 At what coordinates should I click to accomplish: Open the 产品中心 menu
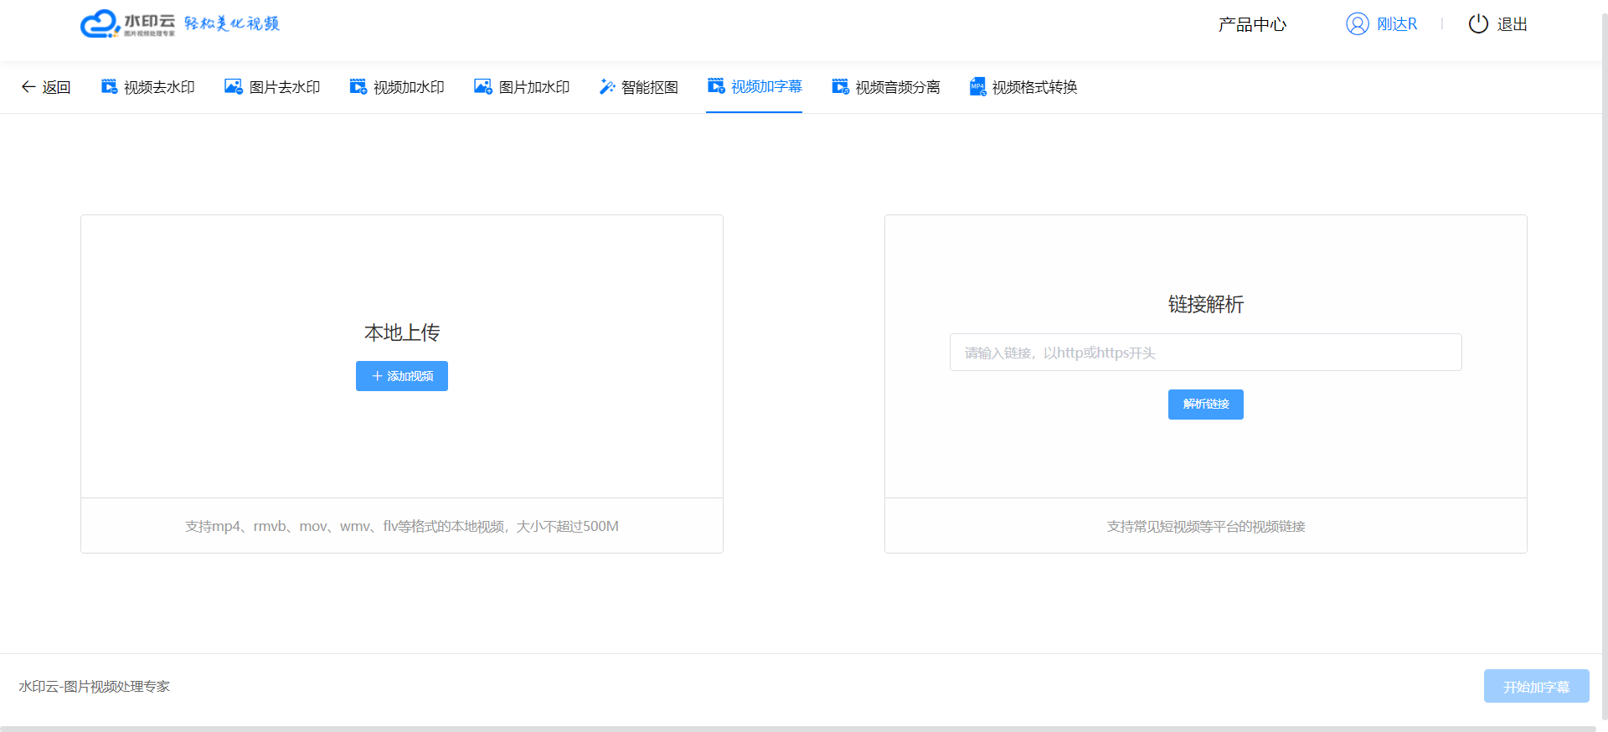tap(1252, 24)
